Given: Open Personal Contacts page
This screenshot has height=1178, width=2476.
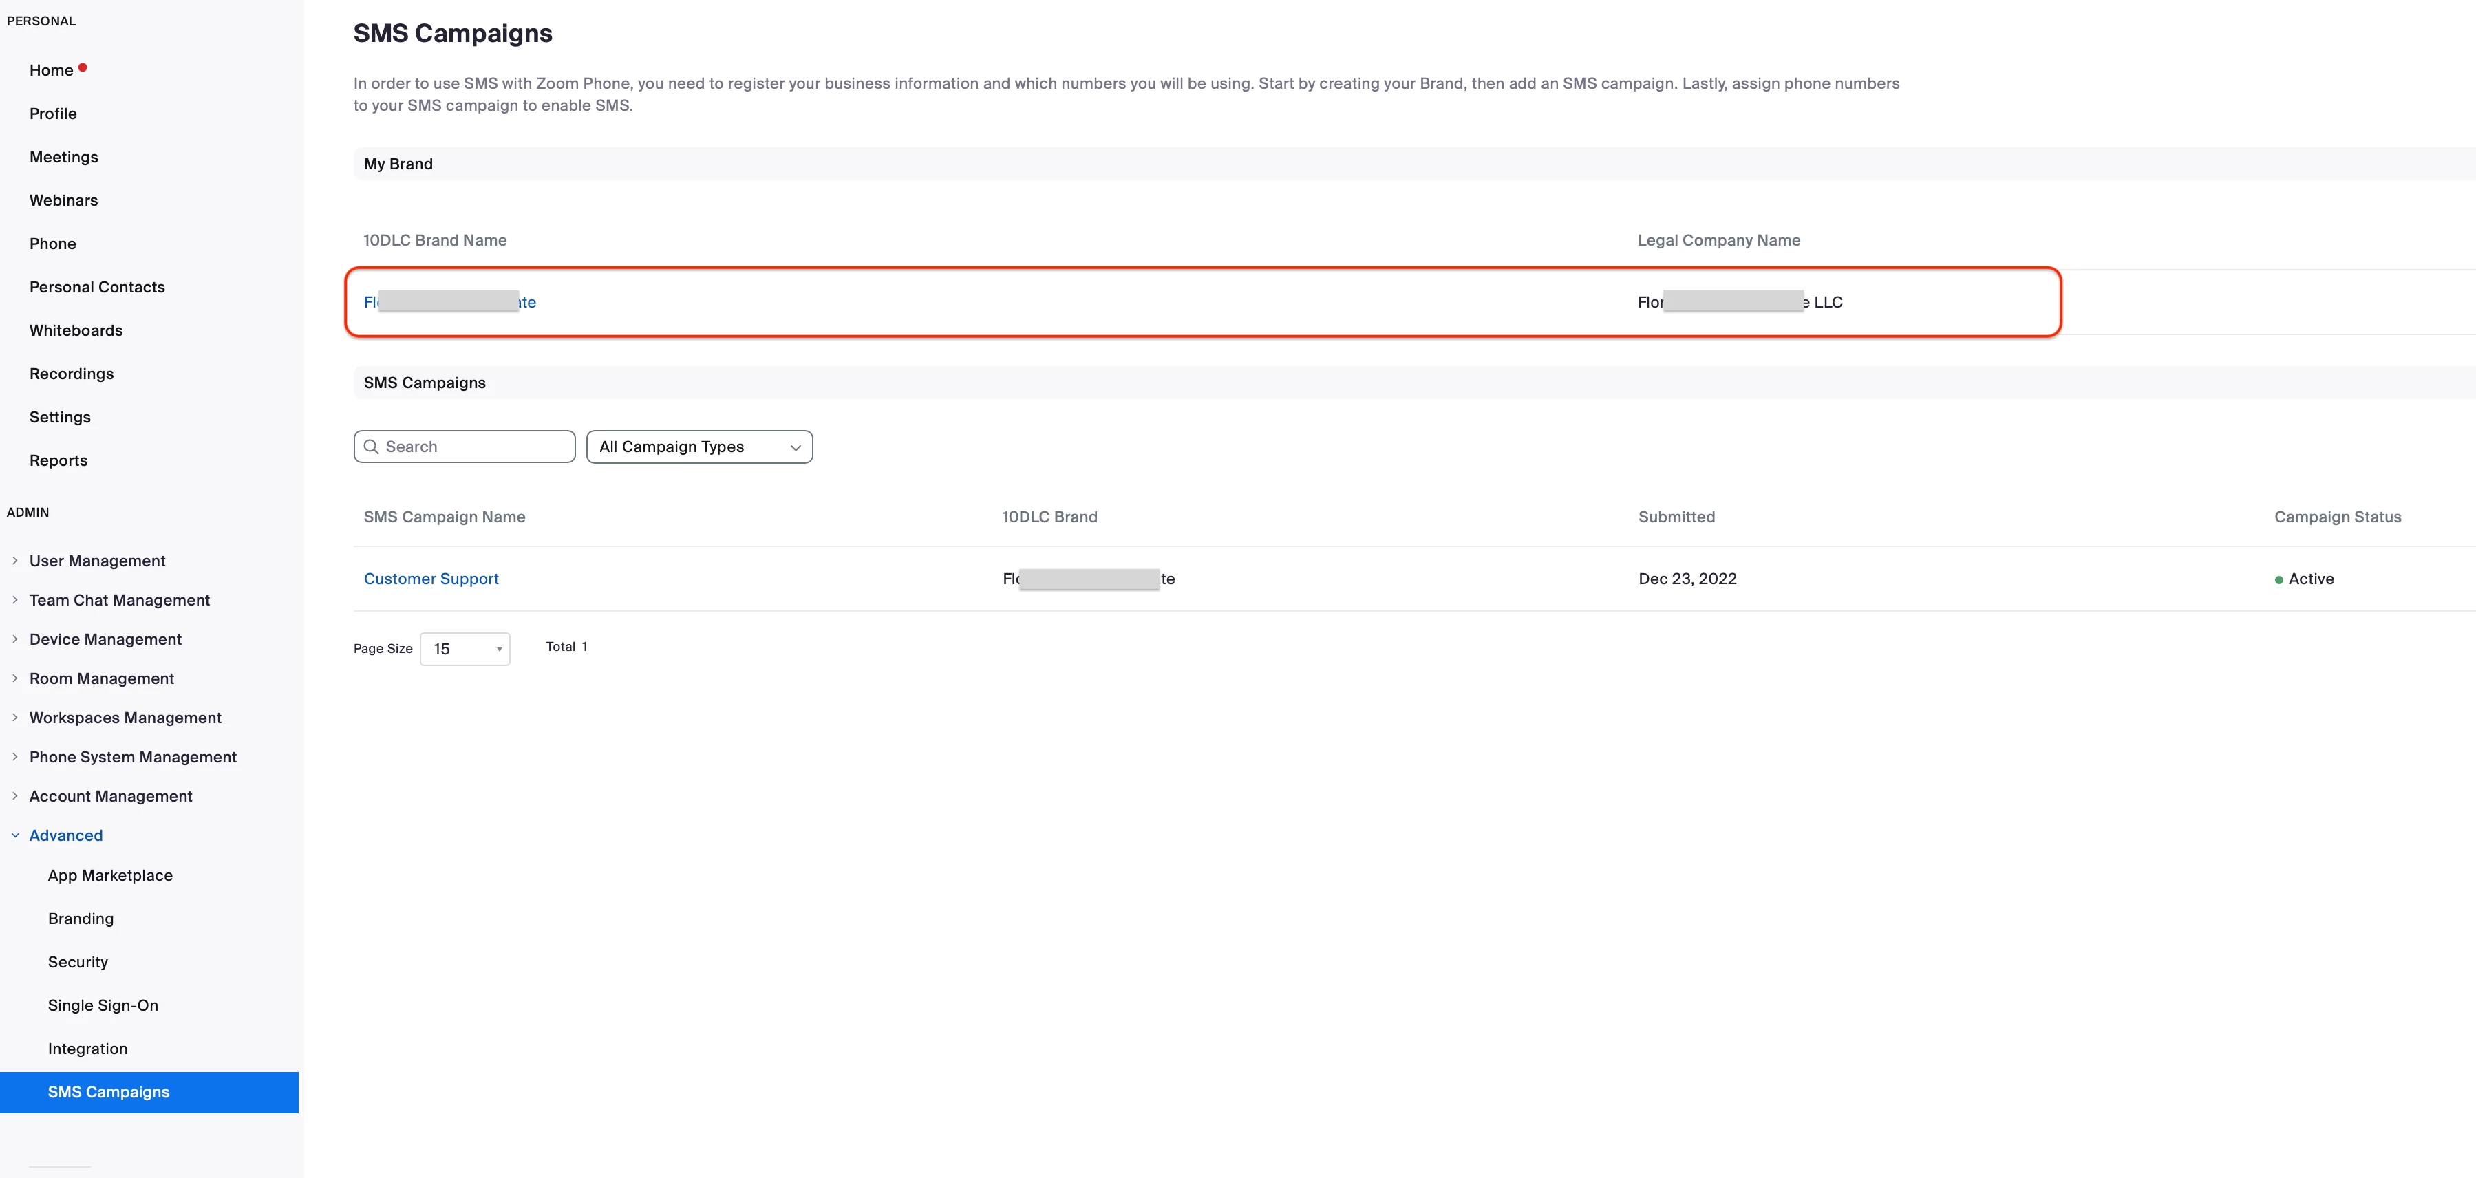Looking at the screenshot, I should [97, 288].
